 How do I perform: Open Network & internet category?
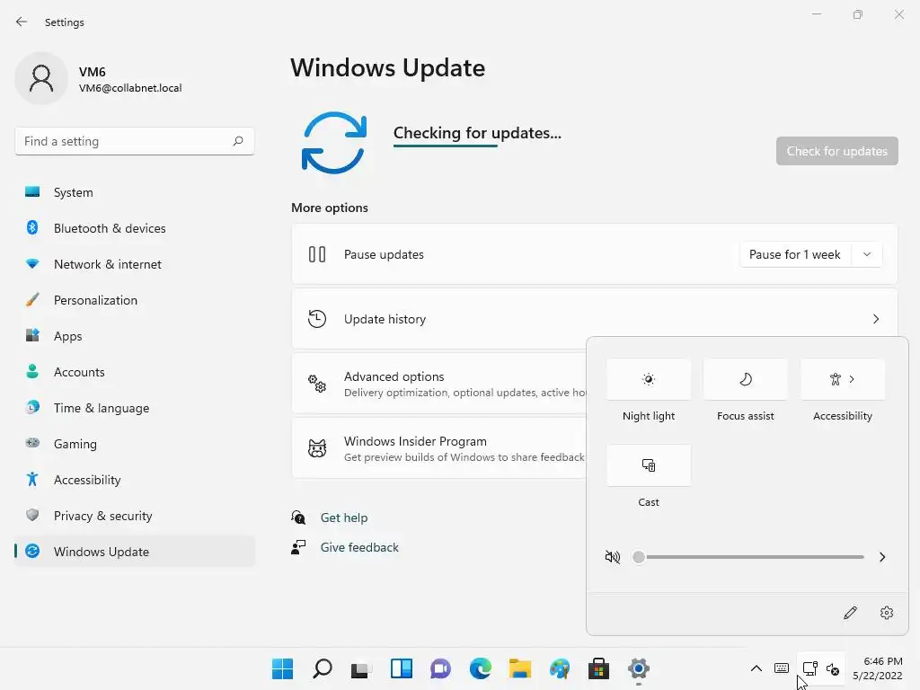135,264
